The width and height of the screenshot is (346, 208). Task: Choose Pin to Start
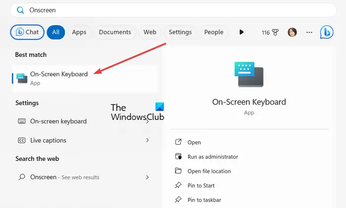[x=201, y=185]
